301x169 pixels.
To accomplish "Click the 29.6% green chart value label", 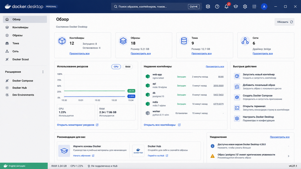I will coord(131,91).
